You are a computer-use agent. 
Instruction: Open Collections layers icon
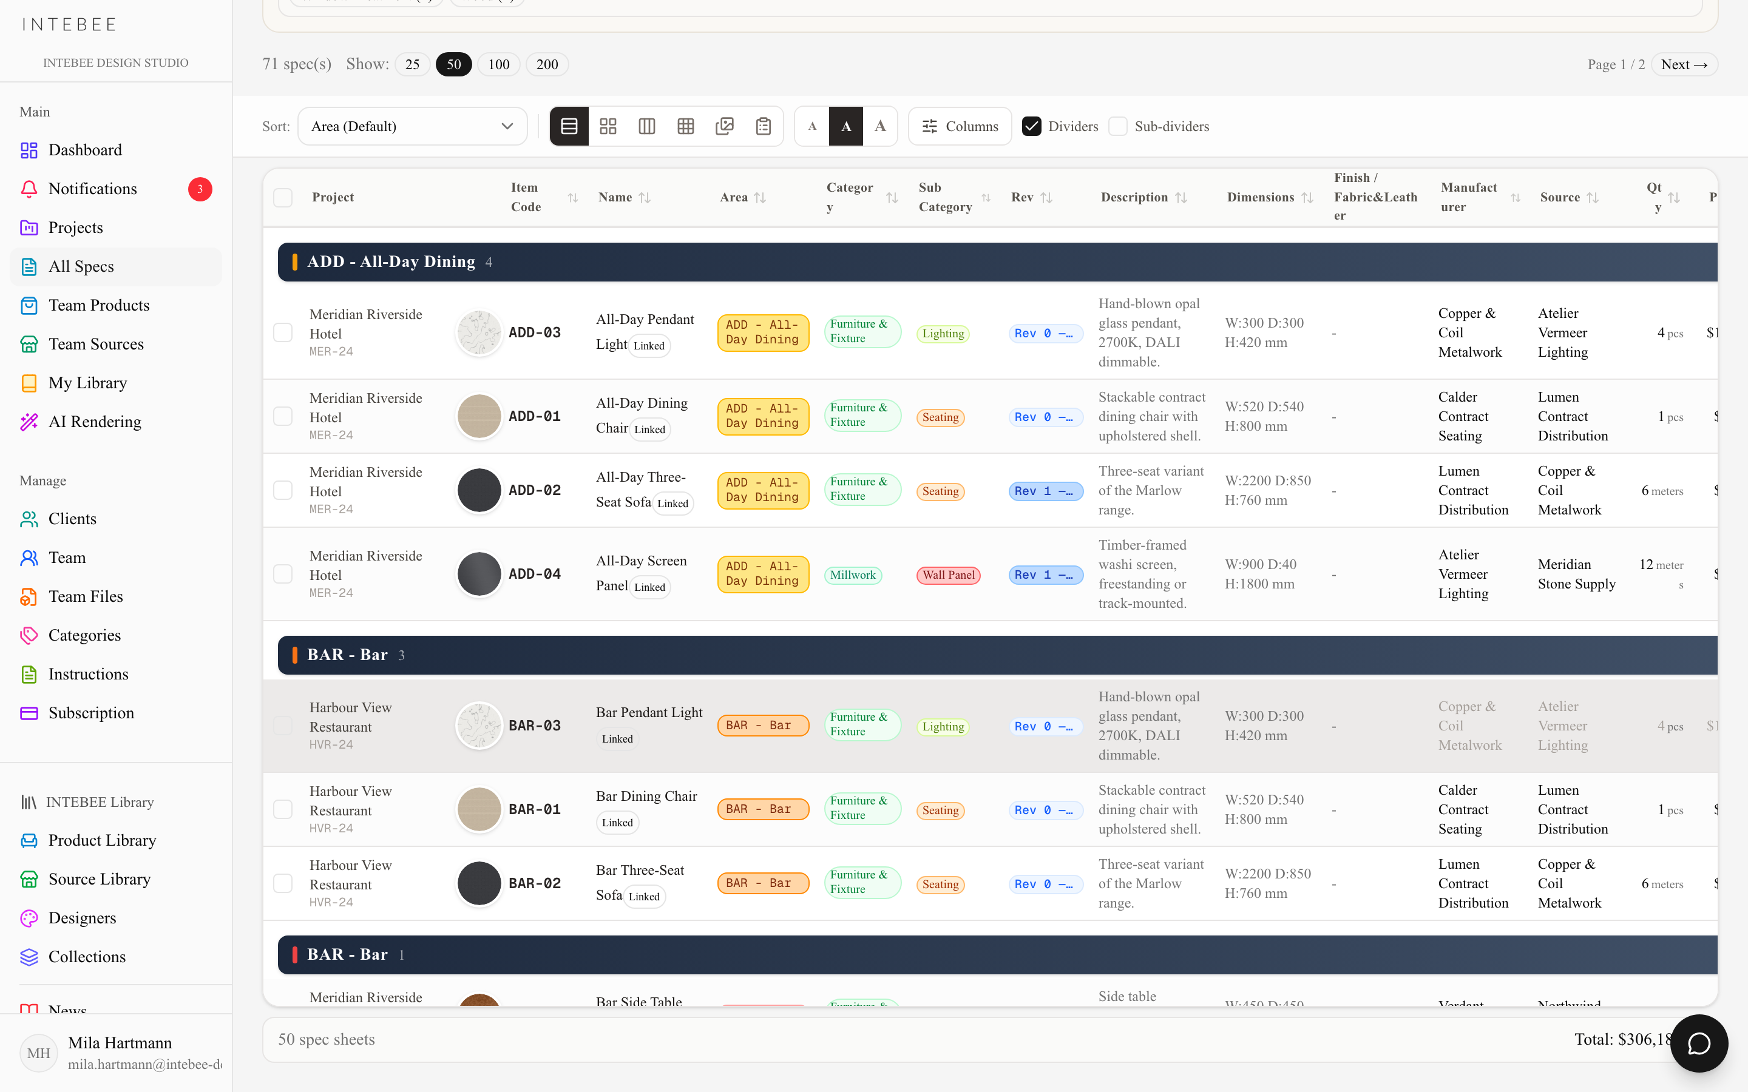pyautogui.click(x=29, y=957)
